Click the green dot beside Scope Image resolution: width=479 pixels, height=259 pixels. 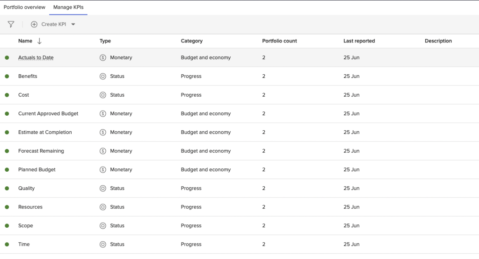pos(7,226)
